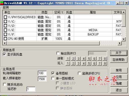The width and height of the screenshot is (129, 96).
Task: Click the 载入频率毫秒 field showing 1500
Action: [x=42, y=79]
